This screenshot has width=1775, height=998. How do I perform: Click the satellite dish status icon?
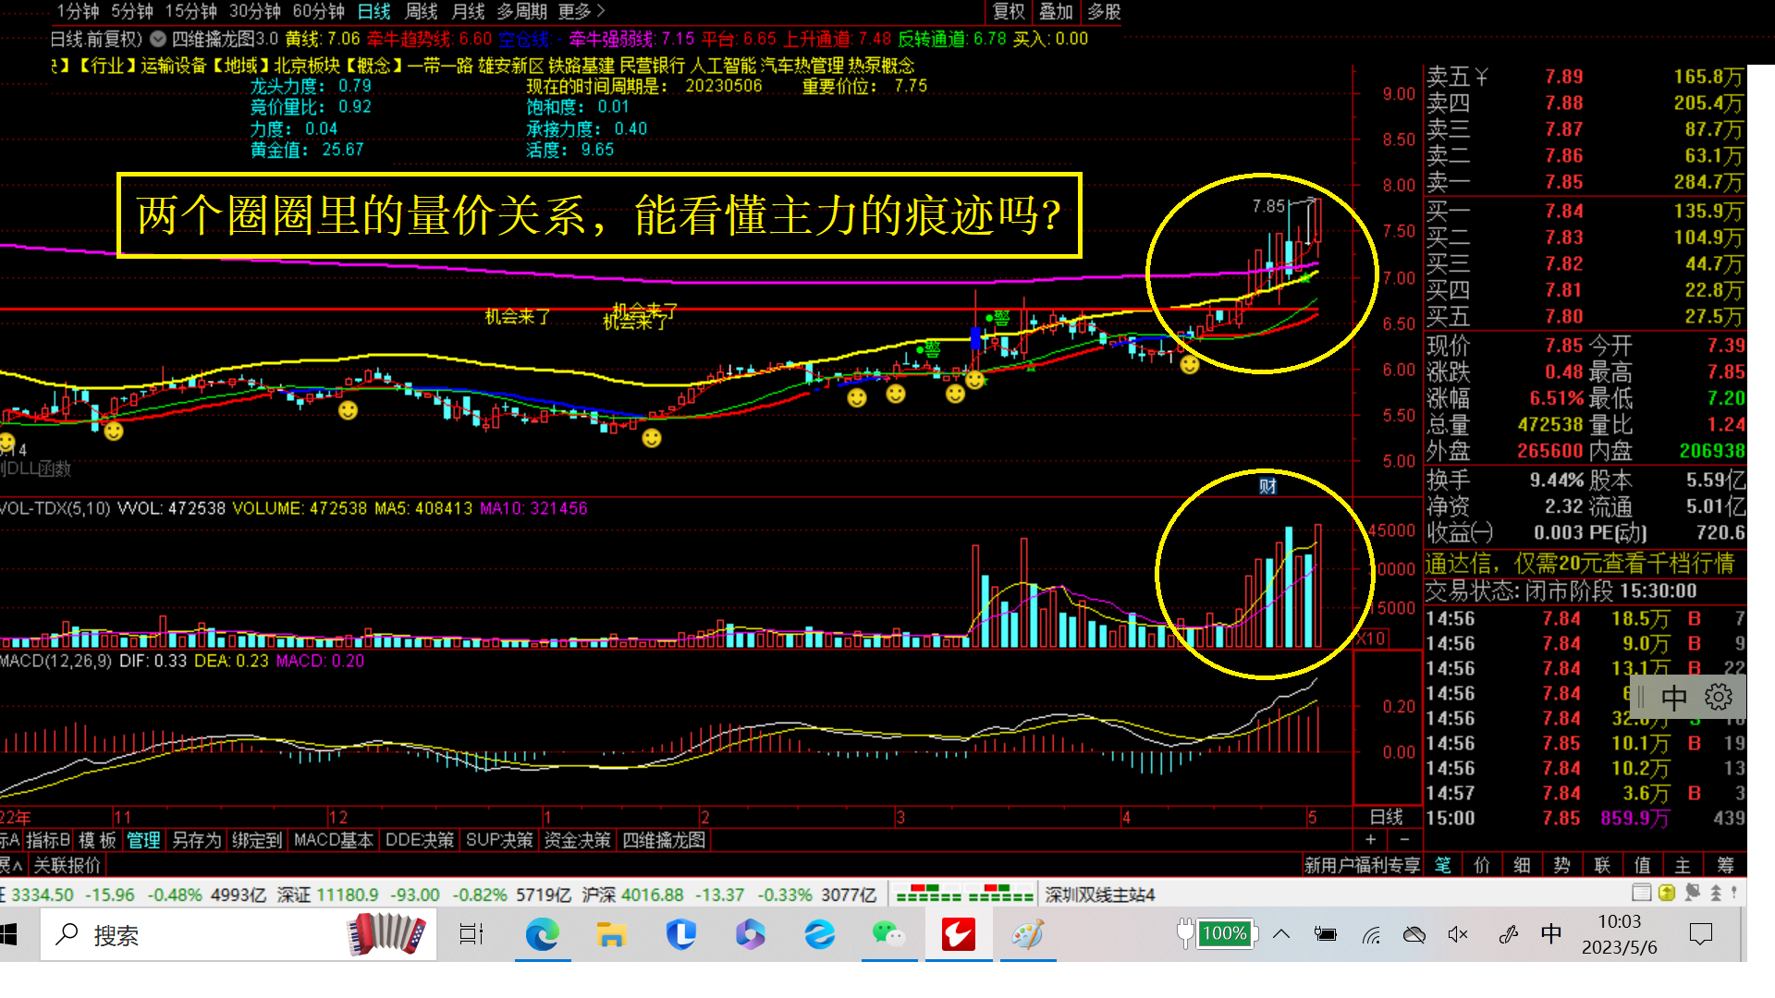click(1693, 893)
